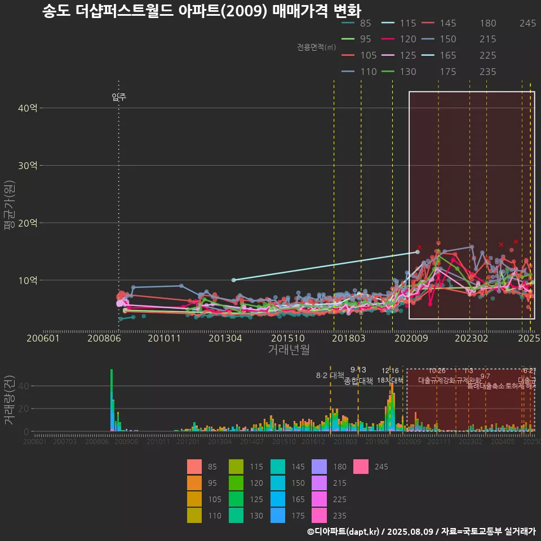Viewport: 541px width, 541px height.
Task: Click the 180 lavender swatch in bottom legend
Action: 319,467
